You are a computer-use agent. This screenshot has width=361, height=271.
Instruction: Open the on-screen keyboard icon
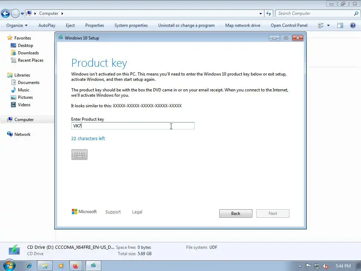tap(79, 155)
